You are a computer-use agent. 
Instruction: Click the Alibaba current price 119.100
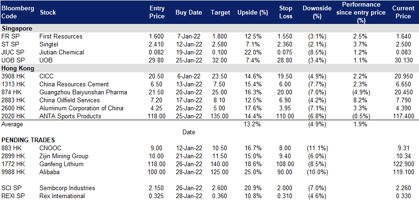pos(403,172)
